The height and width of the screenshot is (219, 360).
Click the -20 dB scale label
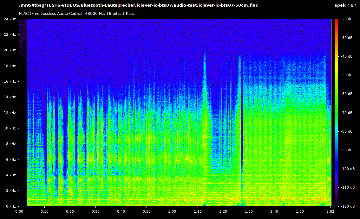click(x=347, y=19)
